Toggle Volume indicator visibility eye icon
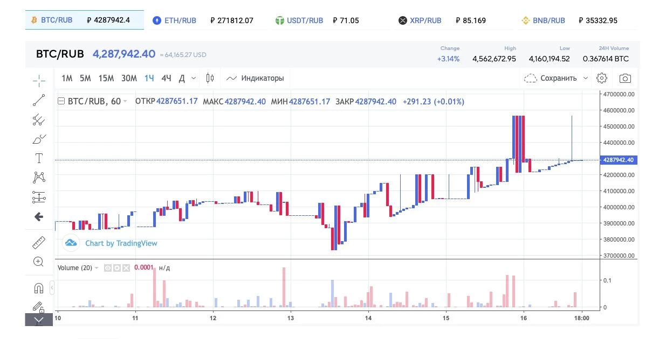 (108, 268)
